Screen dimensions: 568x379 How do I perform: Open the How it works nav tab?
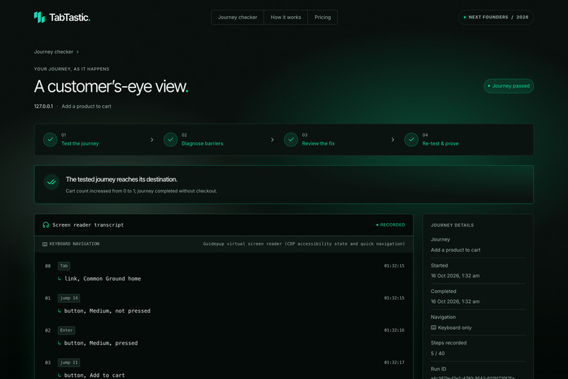click(285, 18)
